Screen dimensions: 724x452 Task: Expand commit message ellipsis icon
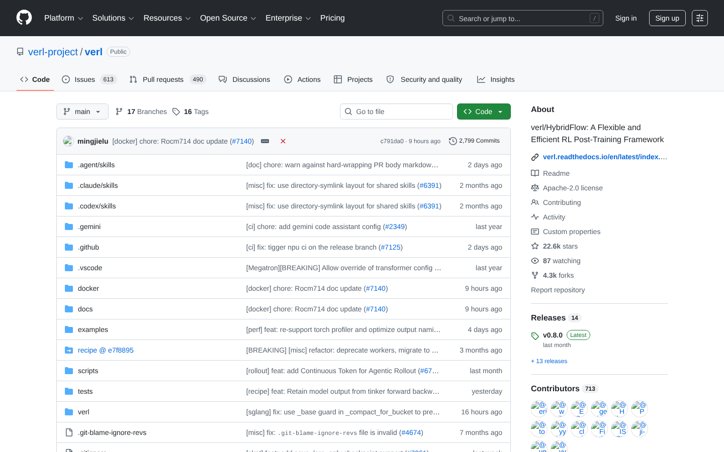pos(265,141)
